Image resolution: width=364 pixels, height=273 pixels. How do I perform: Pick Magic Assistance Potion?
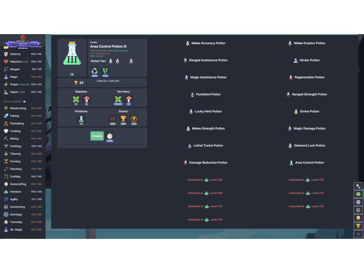click(x=205, y=77)
